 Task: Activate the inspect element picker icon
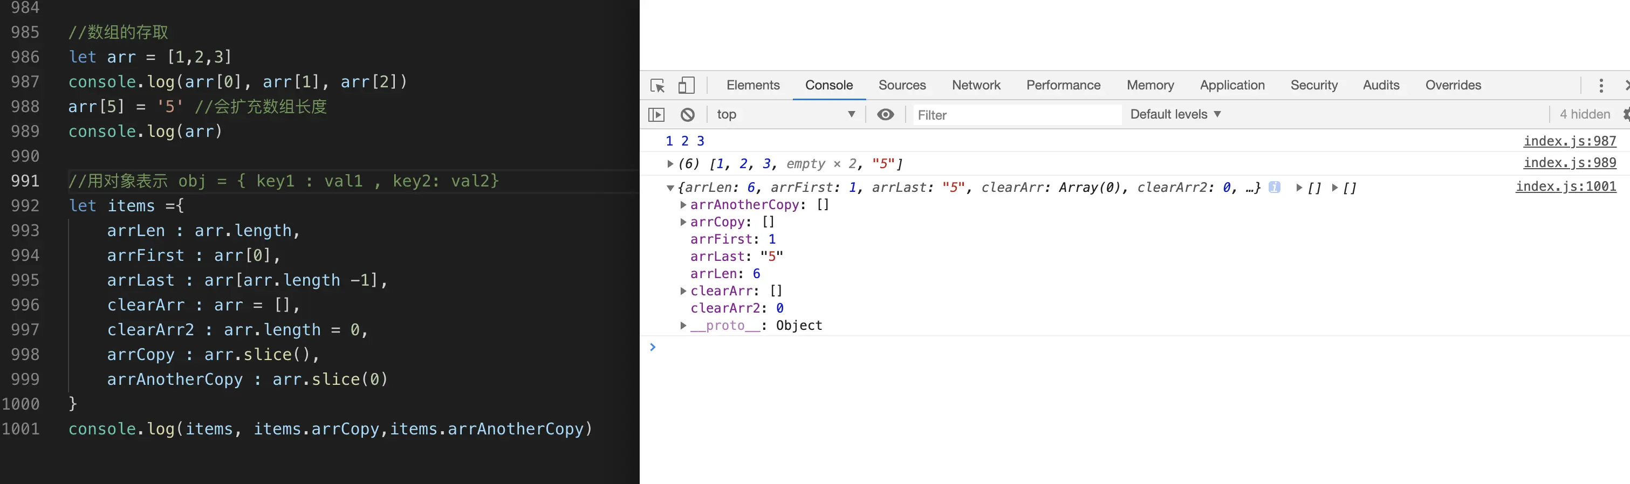(658, 85)
